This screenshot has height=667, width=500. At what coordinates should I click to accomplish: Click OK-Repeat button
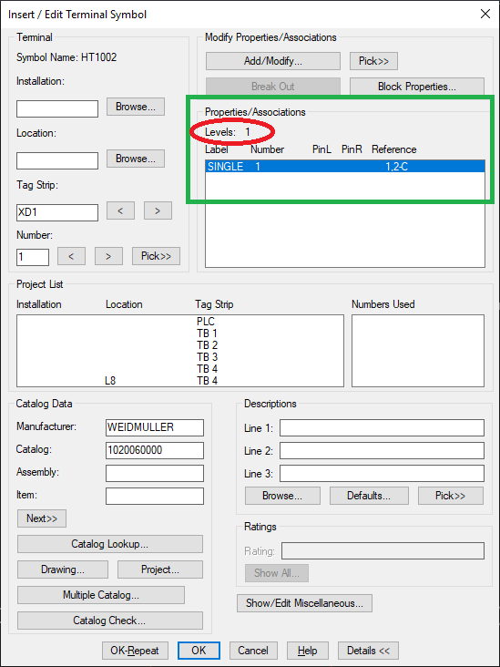[x=135, y=651]
